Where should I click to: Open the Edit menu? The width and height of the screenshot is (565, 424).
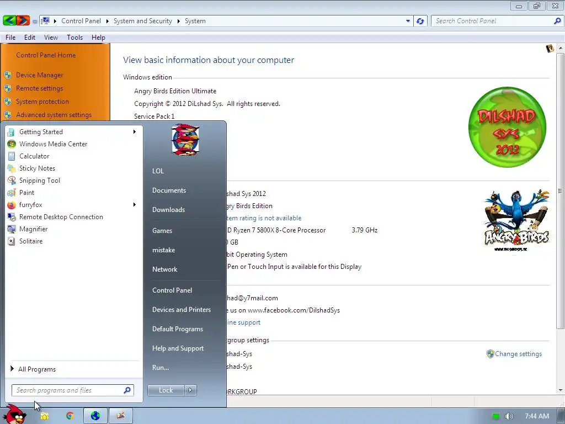tap(30, 38)
